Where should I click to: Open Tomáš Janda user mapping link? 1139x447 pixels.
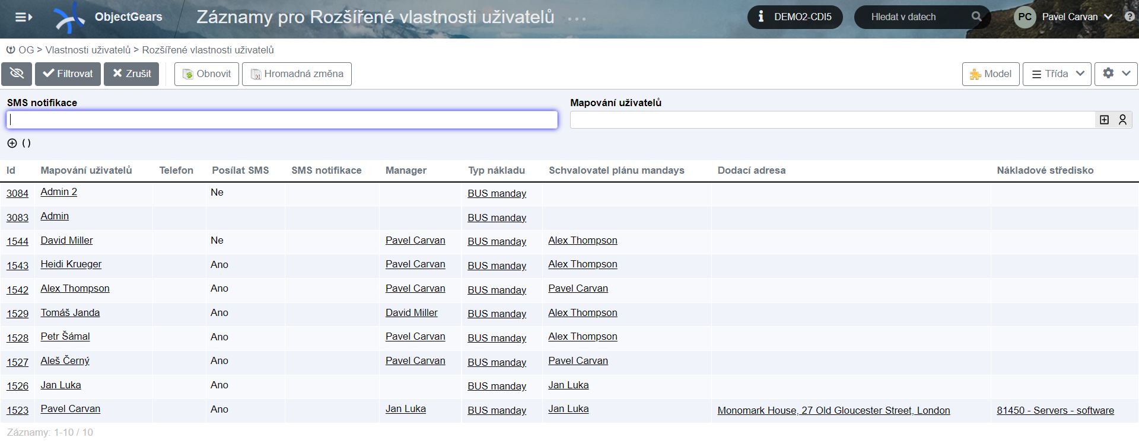point(70,312)
